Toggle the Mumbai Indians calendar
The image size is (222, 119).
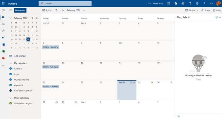(x=10, y=80)
